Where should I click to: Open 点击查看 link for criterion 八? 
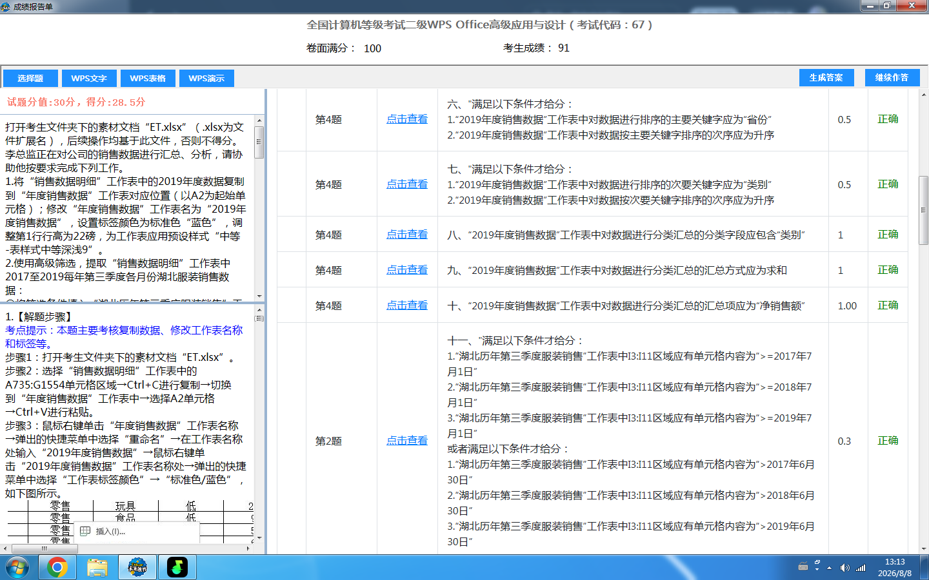point(407,235)
